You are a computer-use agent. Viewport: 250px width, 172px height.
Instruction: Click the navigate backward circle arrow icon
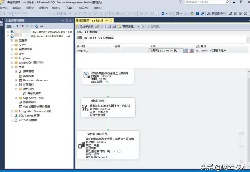click(x=163, y=14)
